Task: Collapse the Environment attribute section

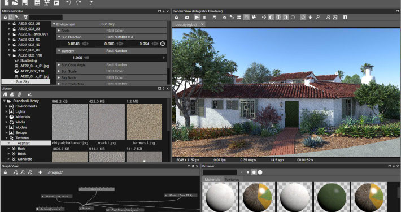Action: pos(54,24)
